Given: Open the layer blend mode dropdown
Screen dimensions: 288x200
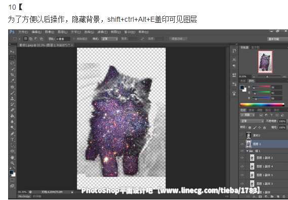Looking at the screenshot, I should click(252, 121).
